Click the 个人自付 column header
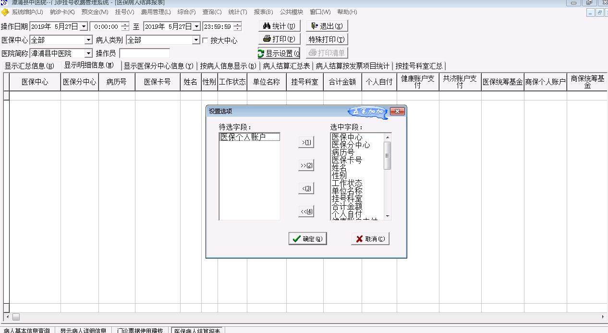This screenshot has height=333, width=608. pos(379,82)
